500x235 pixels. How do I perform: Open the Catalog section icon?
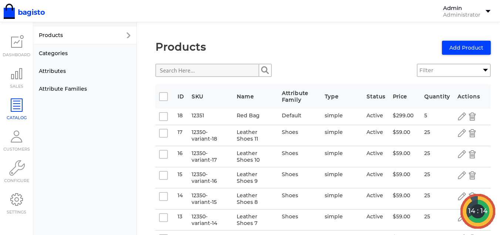tap(17, 105)
